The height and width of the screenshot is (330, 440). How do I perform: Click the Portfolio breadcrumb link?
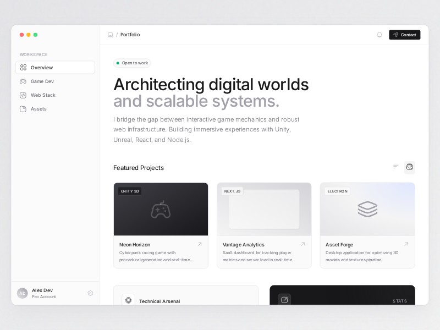(x=130, y=35)
